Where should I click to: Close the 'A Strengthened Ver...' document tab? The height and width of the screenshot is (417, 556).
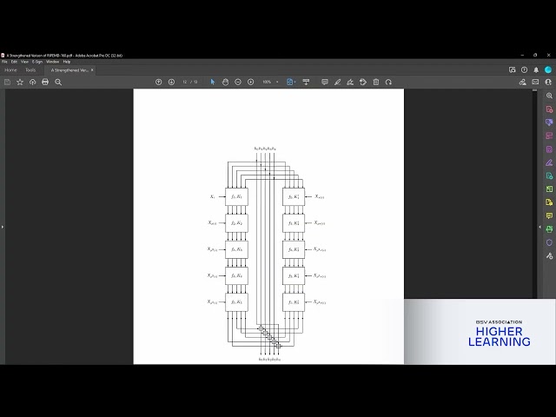[92, 70]
